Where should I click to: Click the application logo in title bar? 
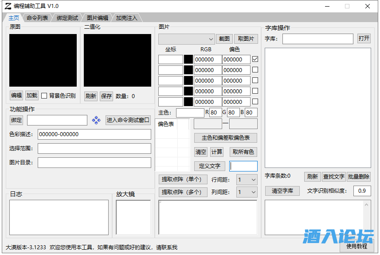(x=8, y=6)
